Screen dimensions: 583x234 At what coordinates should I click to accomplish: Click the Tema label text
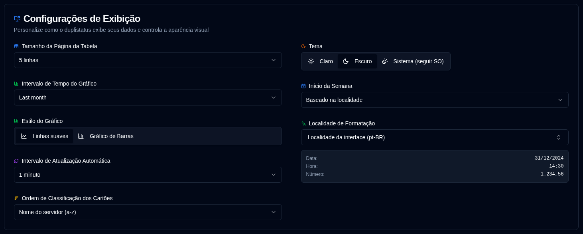click(315, 46)
